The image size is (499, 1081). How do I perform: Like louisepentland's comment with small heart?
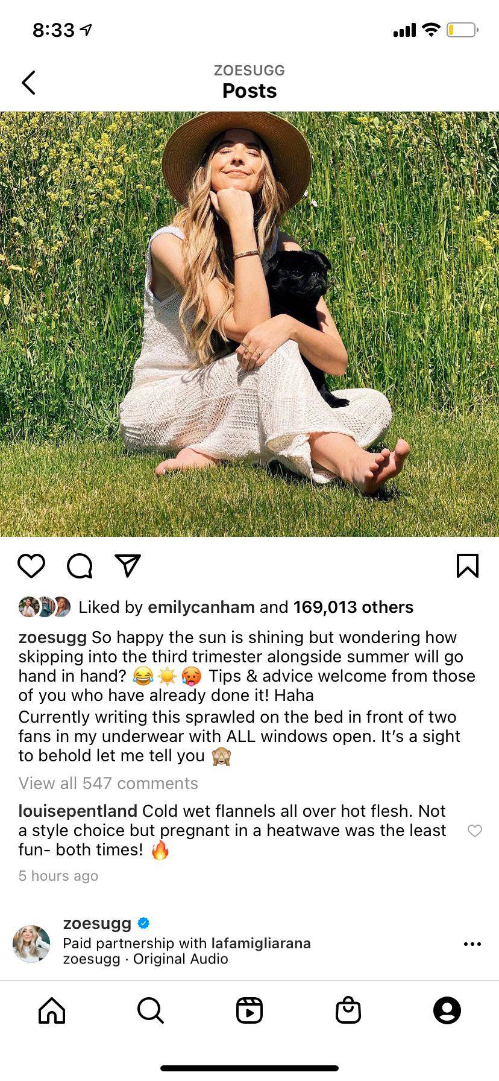[x=475, y=831]
